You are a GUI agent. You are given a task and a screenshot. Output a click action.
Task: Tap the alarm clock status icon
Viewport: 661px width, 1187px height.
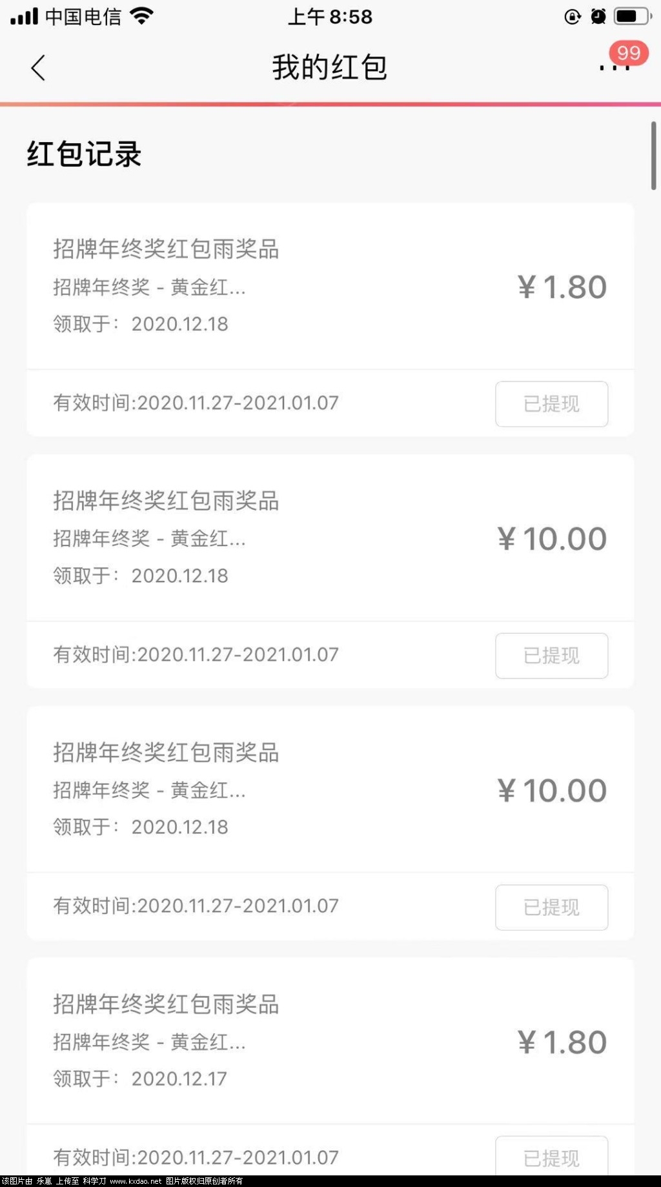(598, 16)
